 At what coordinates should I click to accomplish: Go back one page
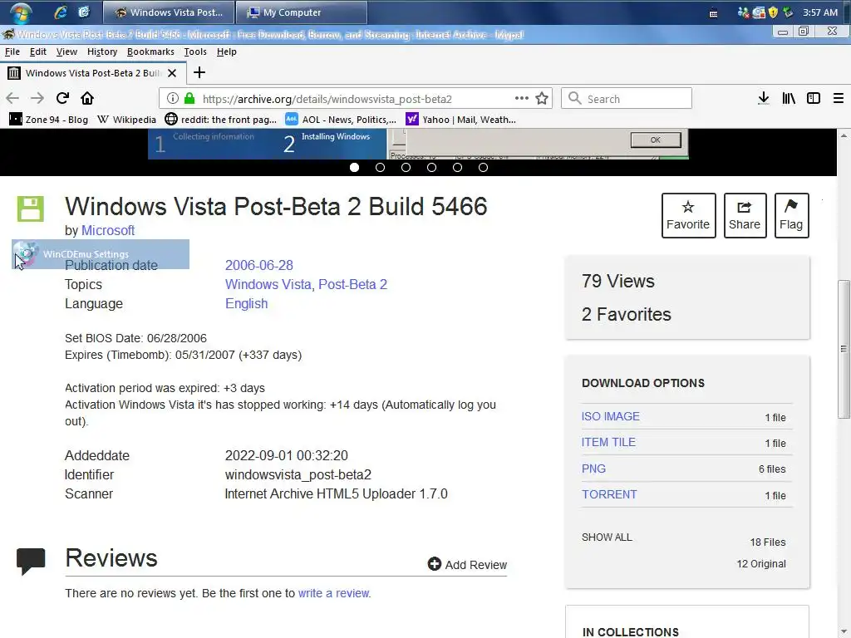(12, 98)
